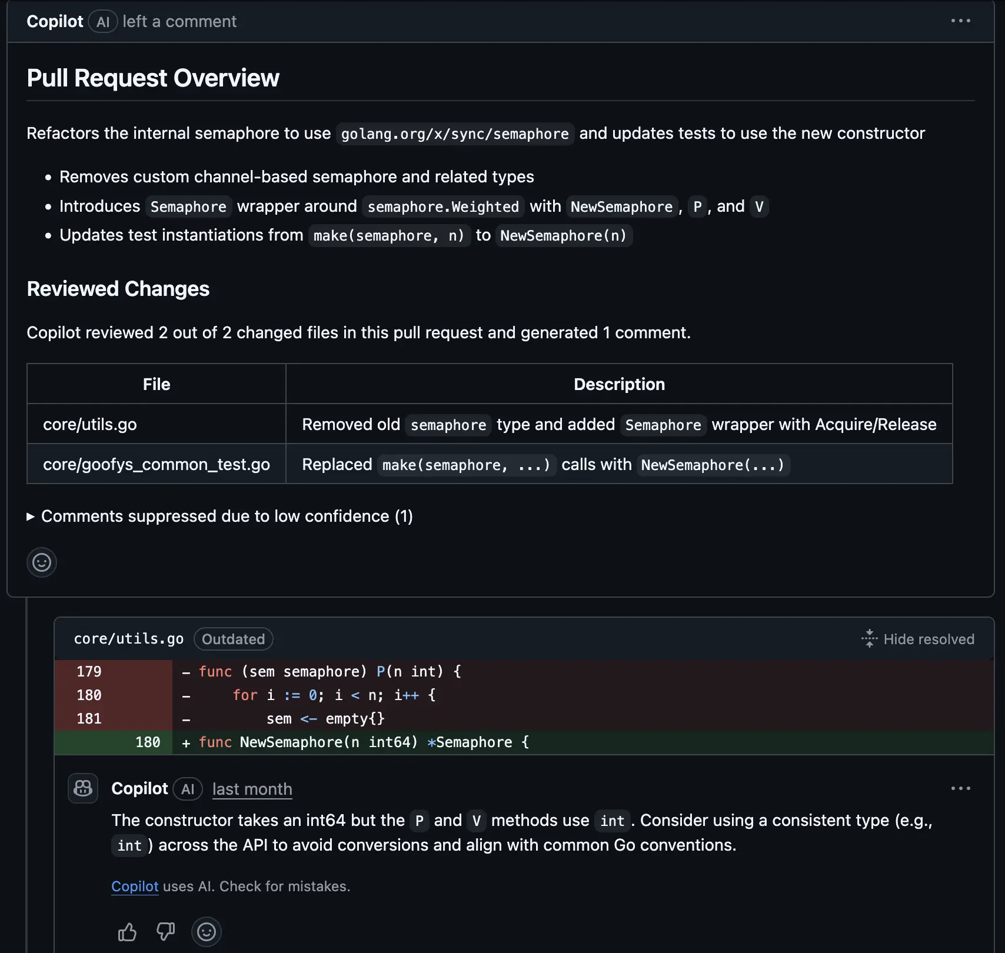Expand Comments suppressed due to low confidence
The image size is (1005, 953).
pyautogui.click(x=220, y=516)
